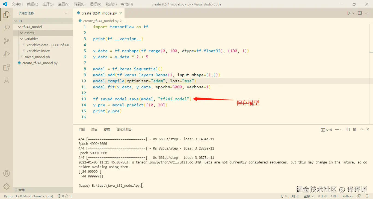373x199 pixels.
Task: Open Explorer views and more actions ellipsis
Action: 67,13
